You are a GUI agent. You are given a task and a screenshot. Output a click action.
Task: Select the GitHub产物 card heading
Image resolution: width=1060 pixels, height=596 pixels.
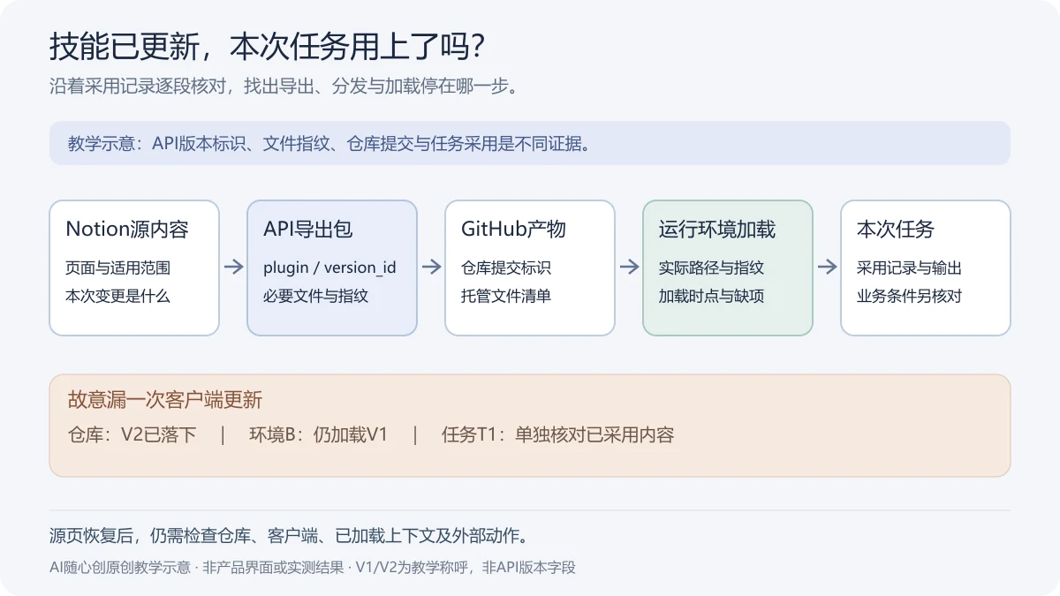[513, 230]
